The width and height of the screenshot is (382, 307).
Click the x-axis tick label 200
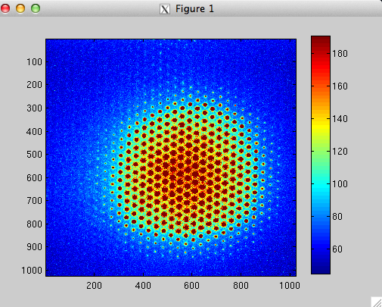94,286
